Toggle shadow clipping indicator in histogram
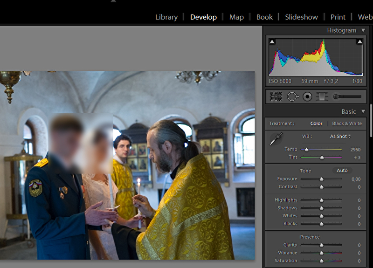Image resolution: width=373 pixels, height=268 pixels. click(x=272, y=41)
